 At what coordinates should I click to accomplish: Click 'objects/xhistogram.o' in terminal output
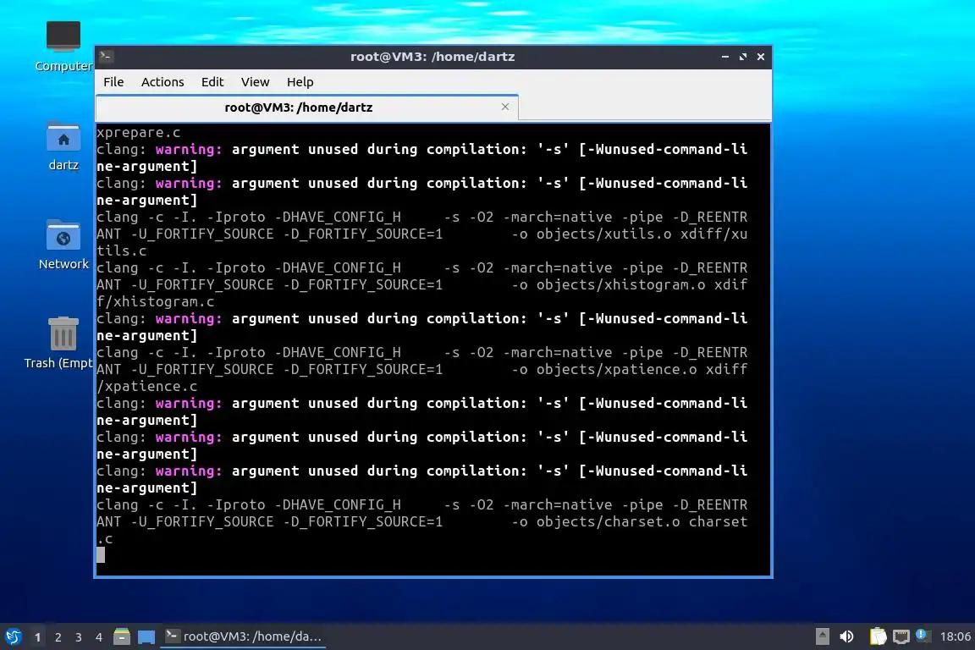(620, 285)
